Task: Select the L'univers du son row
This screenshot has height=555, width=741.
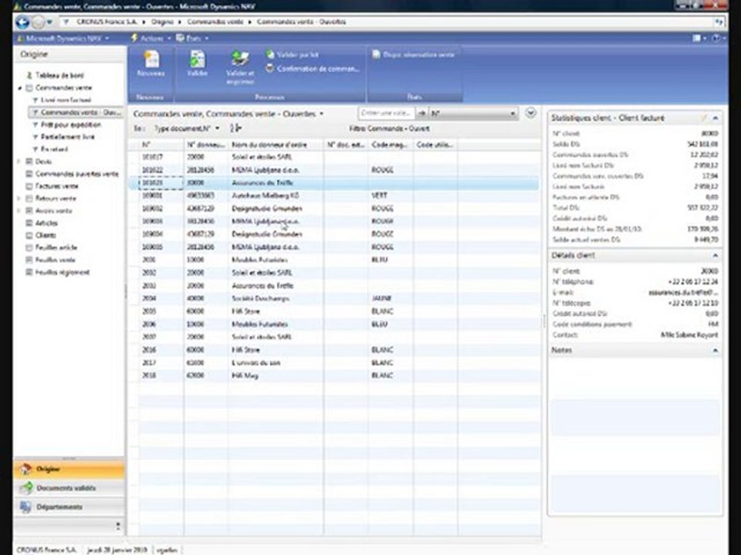Action: pos(333,362)
